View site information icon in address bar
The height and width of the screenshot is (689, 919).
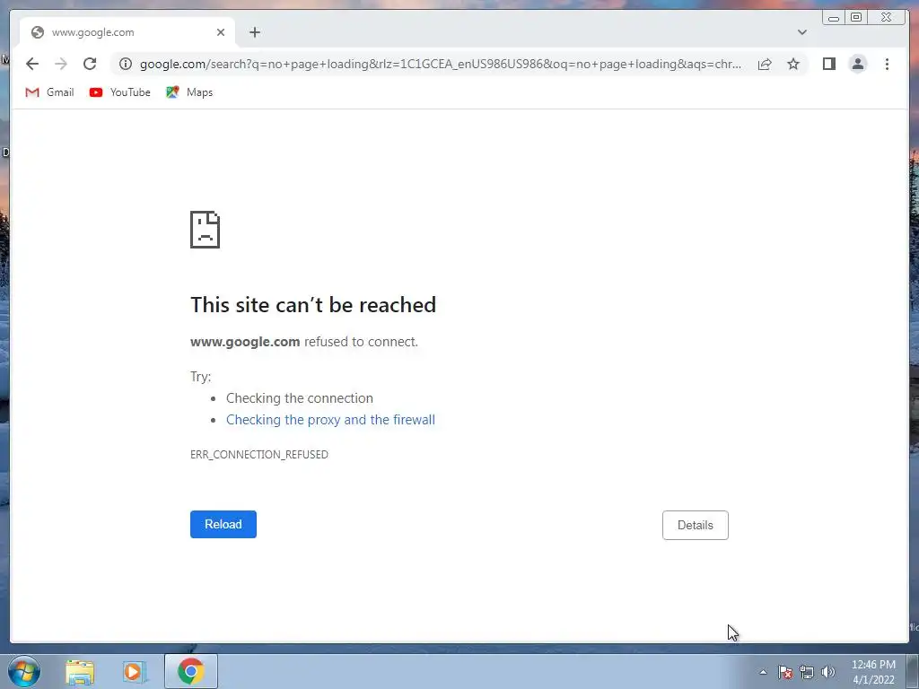pos(126,64)
